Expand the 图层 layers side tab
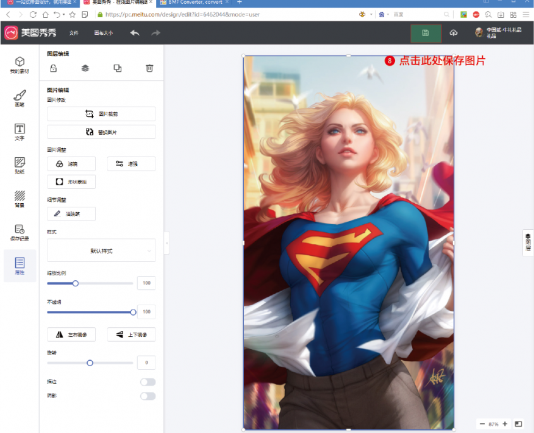The height and width of the screenshot is (433, 534). tap(528, 242)
